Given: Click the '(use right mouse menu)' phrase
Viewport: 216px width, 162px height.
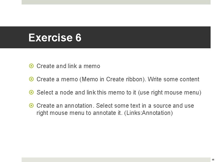Looking at the screenshot, I should point(169,93).
